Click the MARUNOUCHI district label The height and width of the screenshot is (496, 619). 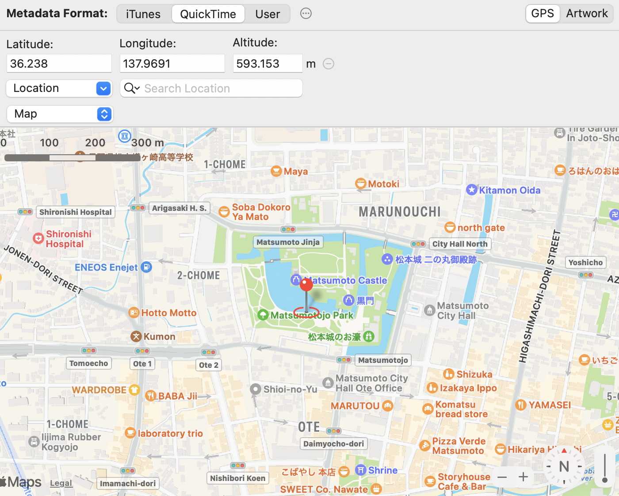click(400, 212)
